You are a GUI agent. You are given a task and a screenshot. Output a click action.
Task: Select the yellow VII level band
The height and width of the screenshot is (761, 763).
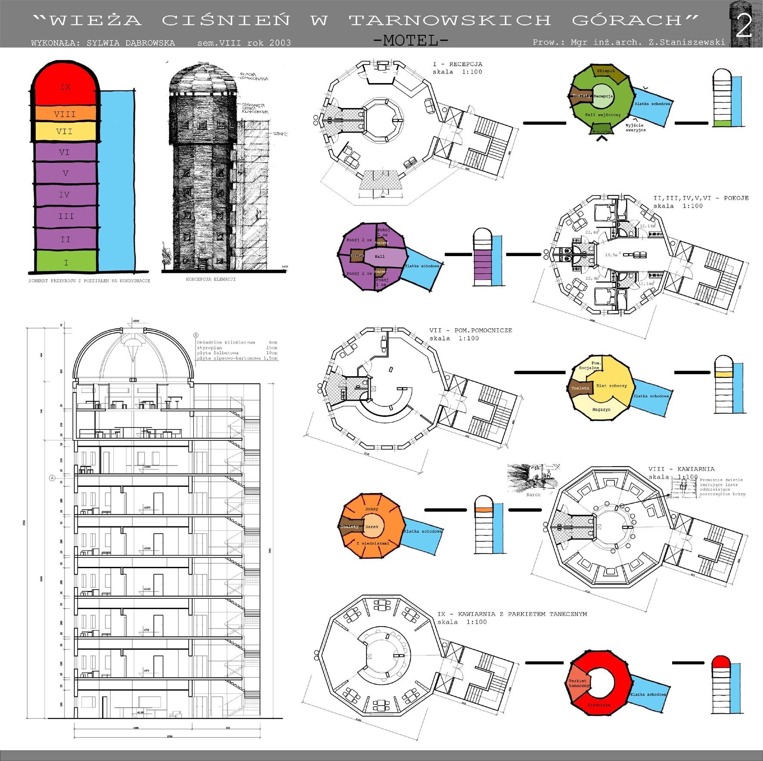point(64,132)
